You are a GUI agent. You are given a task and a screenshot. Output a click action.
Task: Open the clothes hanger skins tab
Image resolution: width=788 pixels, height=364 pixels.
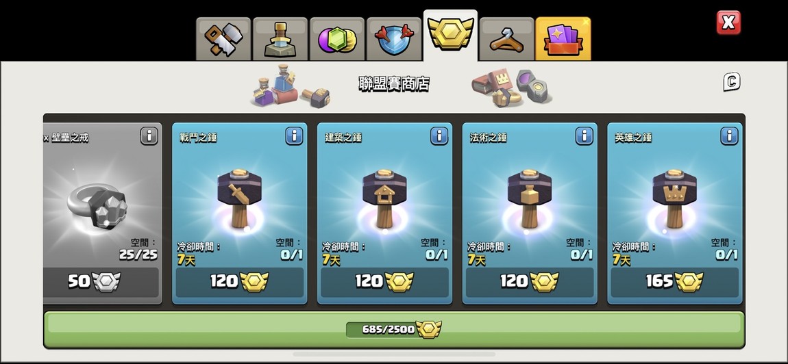coord(506,39)
